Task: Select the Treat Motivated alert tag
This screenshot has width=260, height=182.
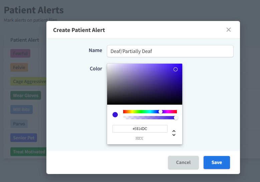Action: tap(28, 152)
